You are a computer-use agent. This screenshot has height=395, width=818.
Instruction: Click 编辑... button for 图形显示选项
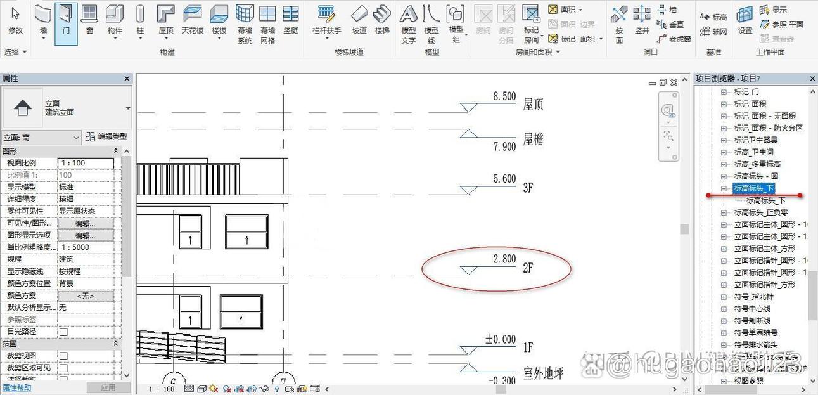[86, 235]
